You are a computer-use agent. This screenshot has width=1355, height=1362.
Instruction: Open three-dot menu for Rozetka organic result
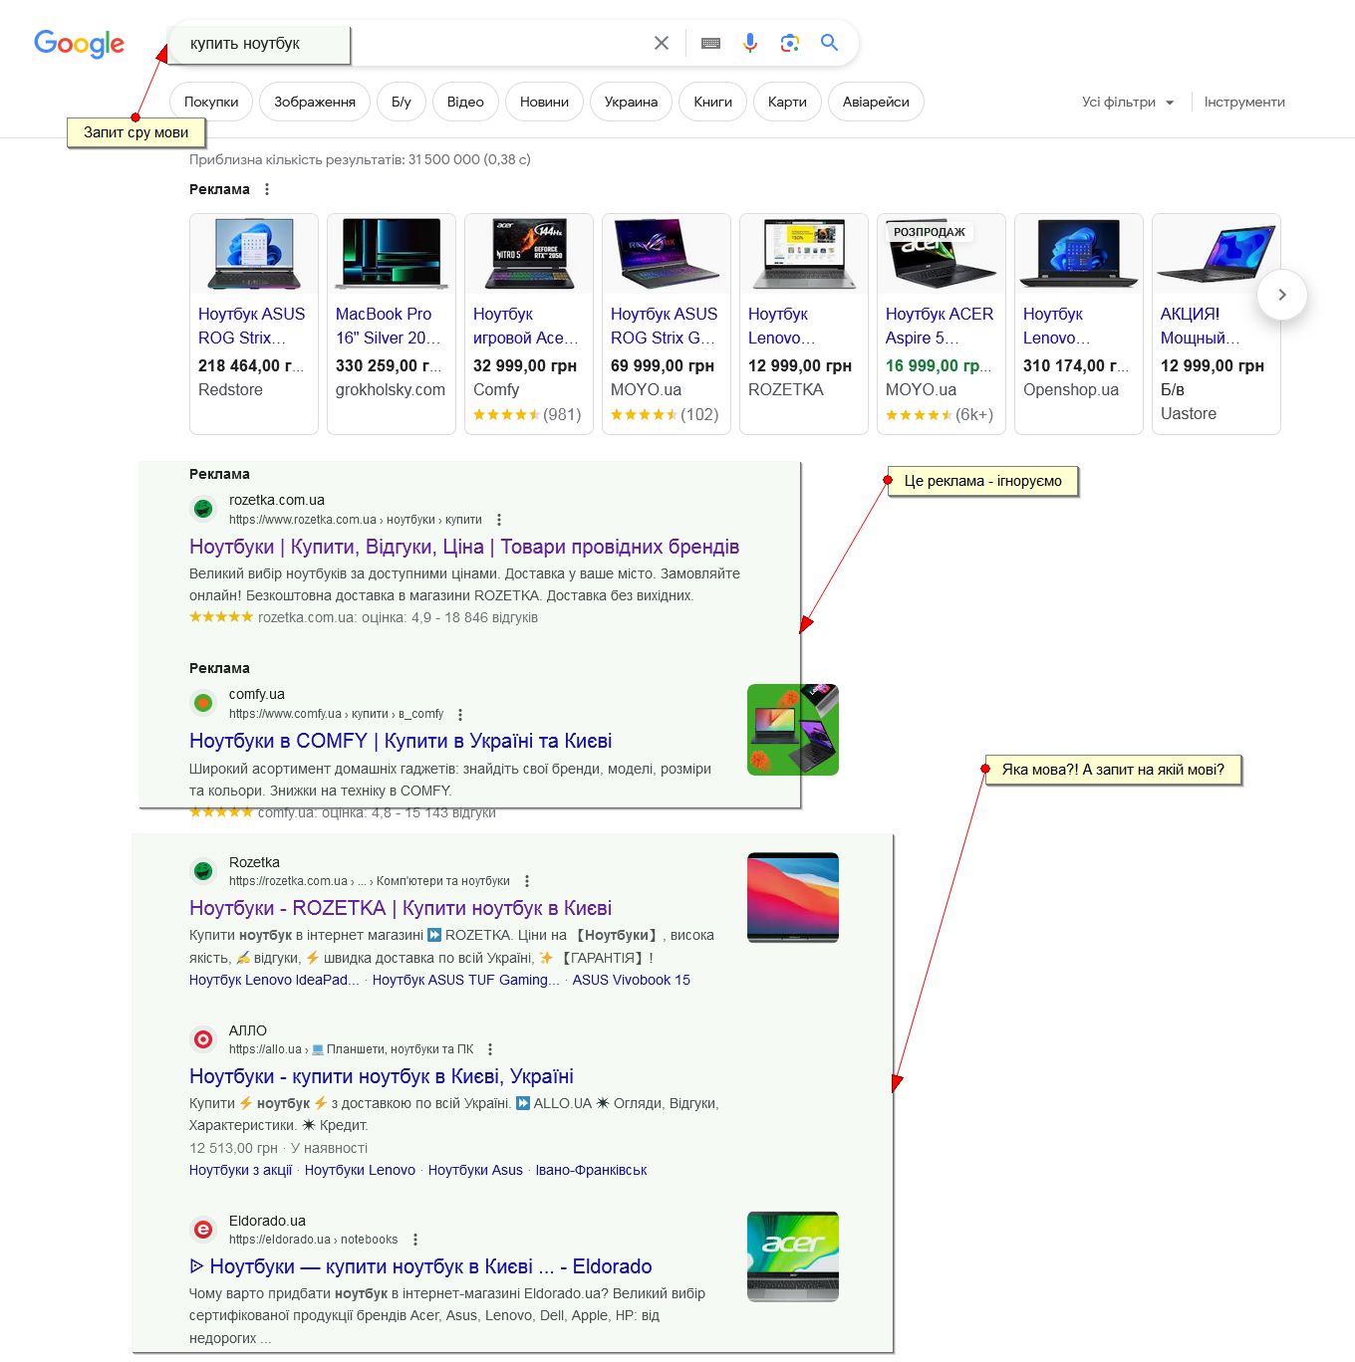[527, 881]
